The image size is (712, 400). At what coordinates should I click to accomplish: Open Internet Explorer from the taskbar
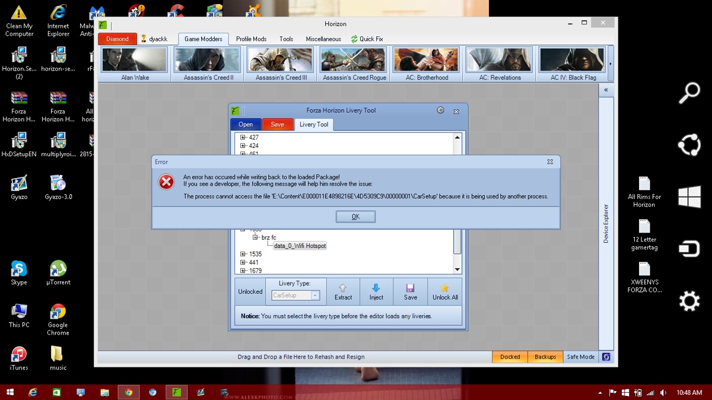pyautogui.click(x=33, y=392)
